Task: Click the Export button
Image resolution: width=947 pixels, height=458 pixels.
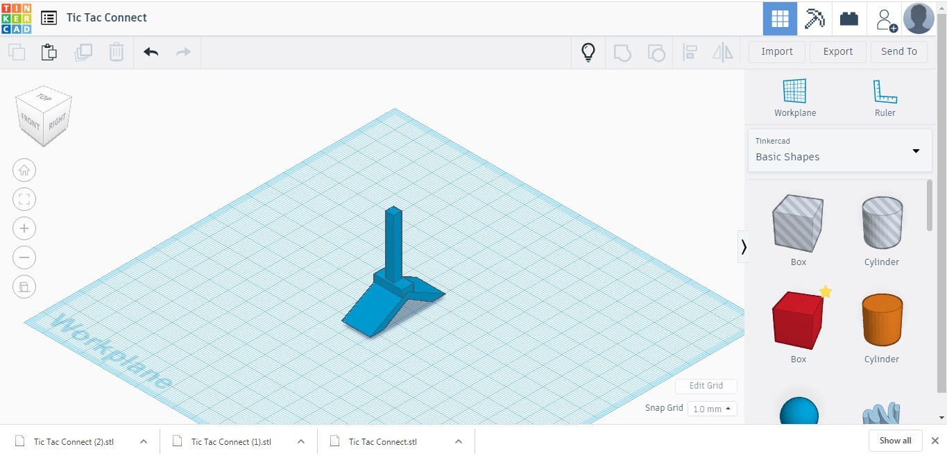Action: [837, 51]
